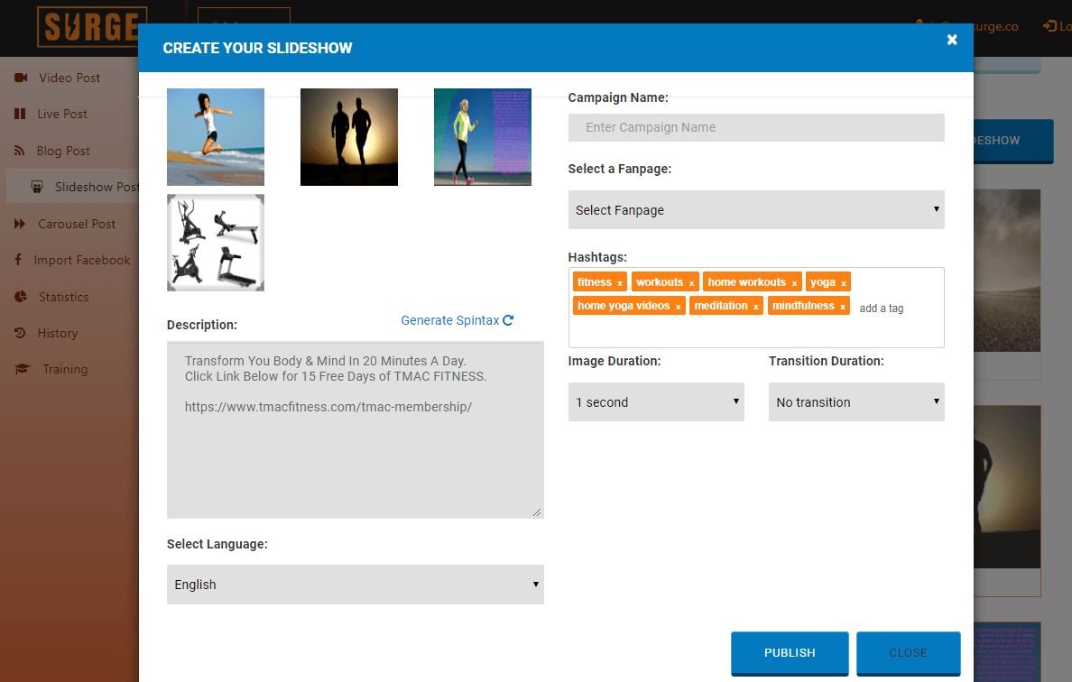Open the Image Duration dropdown
Viewport: 1072px width, 682px height.
656,401
